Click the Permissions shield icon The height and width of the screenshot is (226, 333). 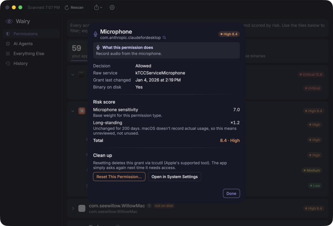(8, 34)
